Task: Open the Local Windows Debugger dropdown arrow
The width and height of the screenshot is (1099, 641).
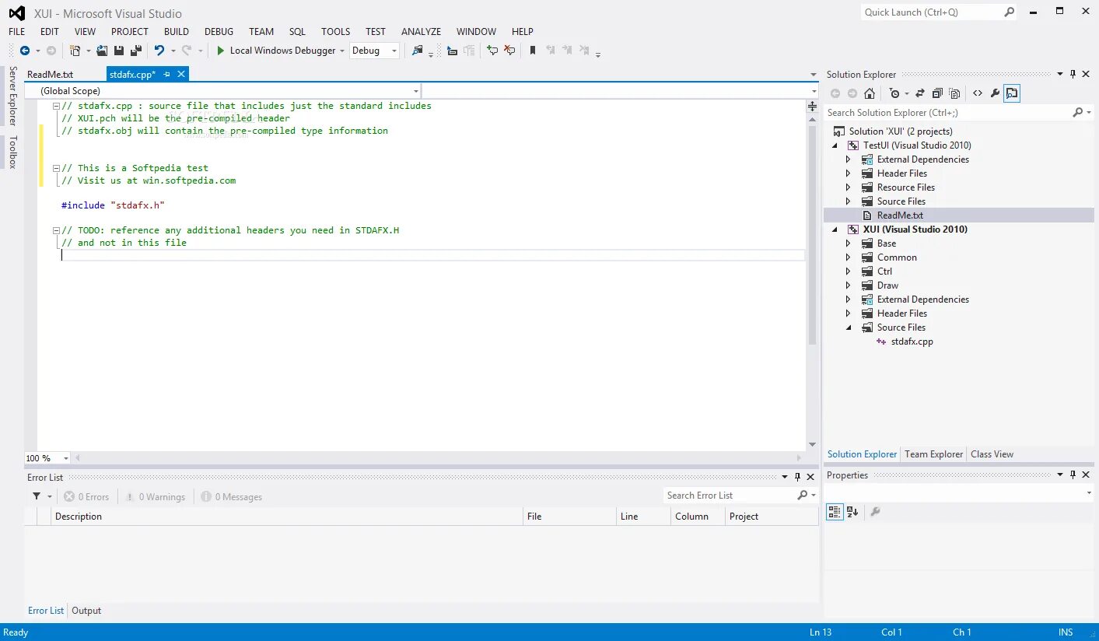Action: 342,51
